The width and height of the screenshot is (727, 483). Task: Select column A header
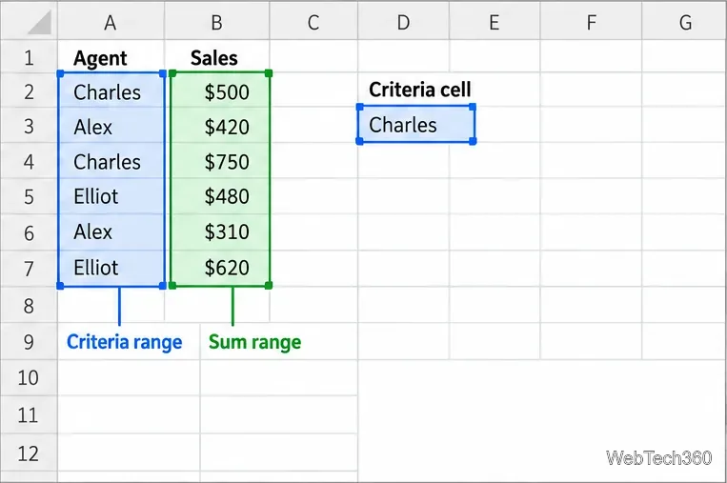click(111, 22)
